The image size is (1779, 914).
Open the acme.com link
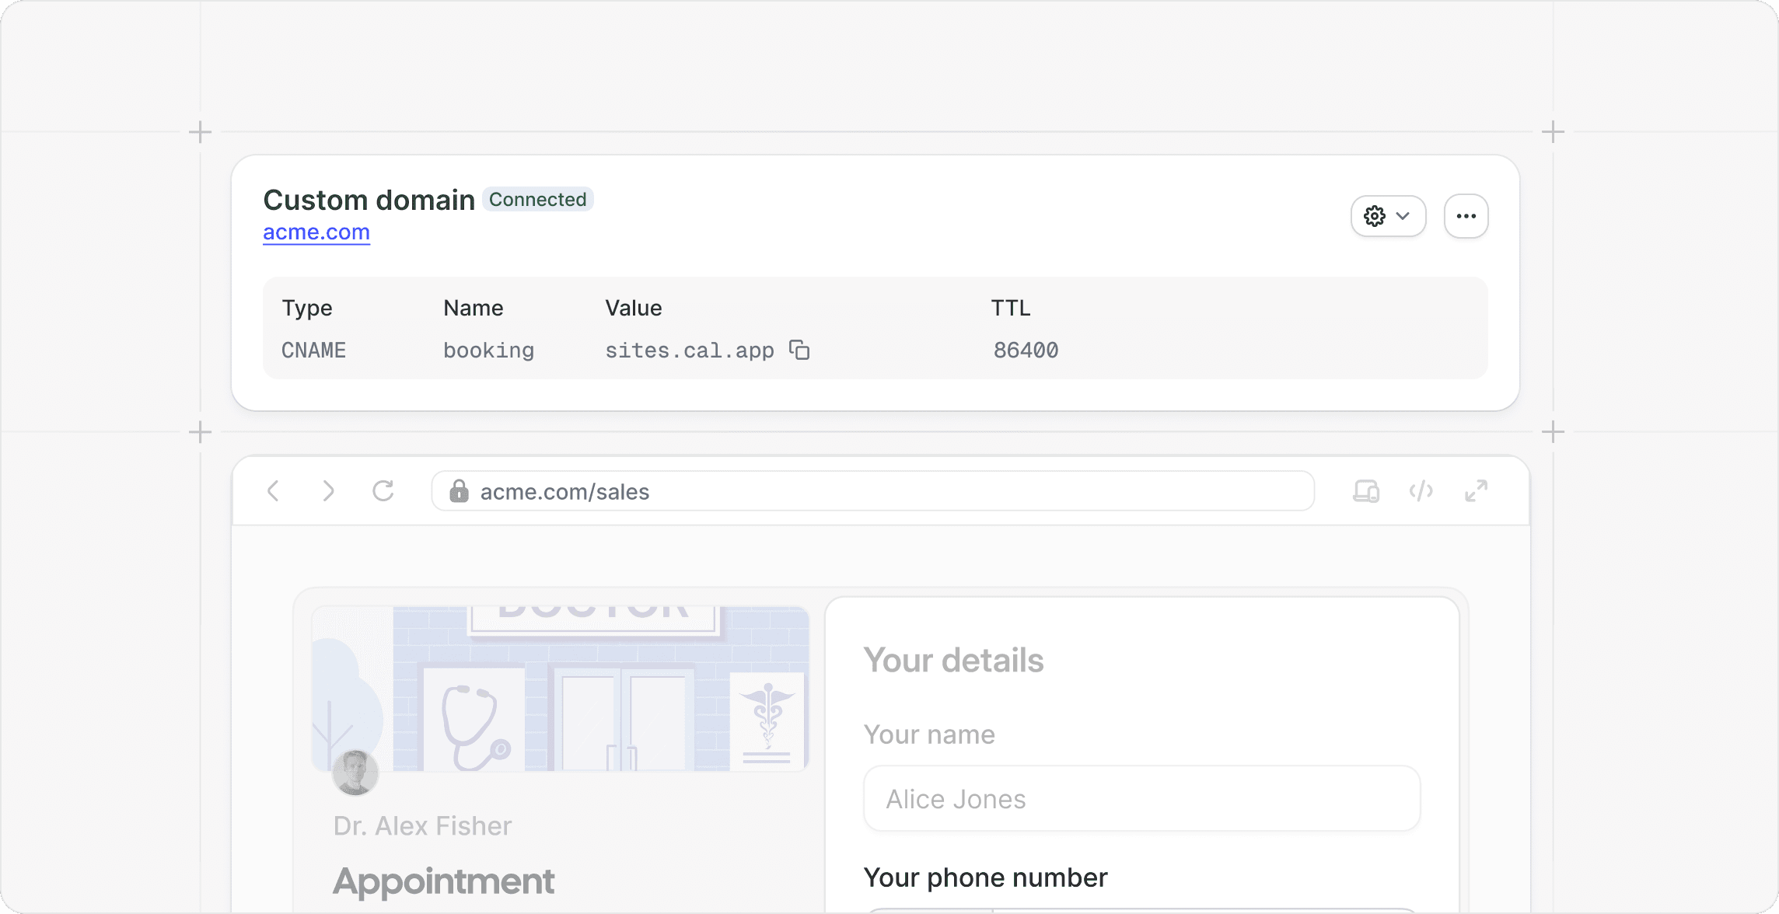tap(316, 232)
